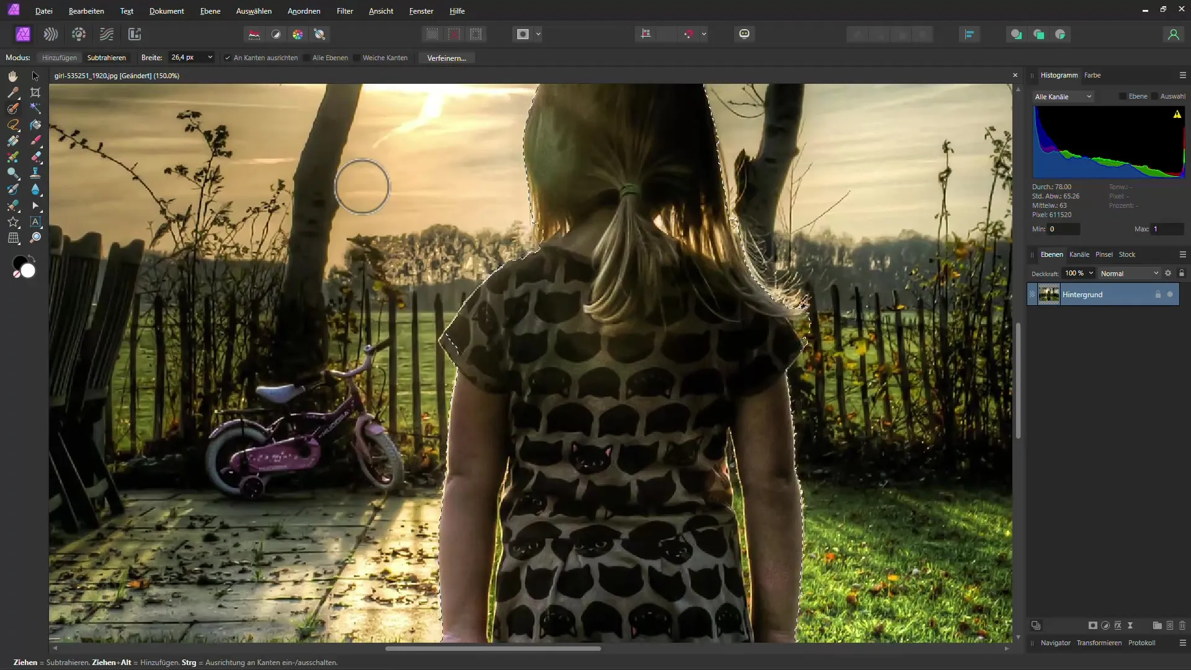Select the Node/Pen arrow tool
The height and width of the screenshot is (670, 1191).
(35, 205)
